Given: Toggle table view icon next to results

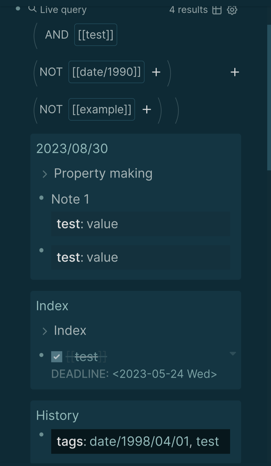Looking at the screenshot, I should pos(217,10).
